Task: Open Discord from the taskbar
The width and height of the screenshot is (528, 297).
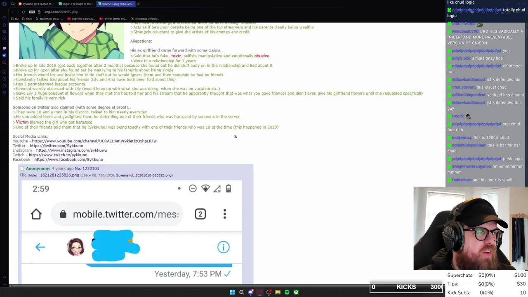Action: point(250,292)
